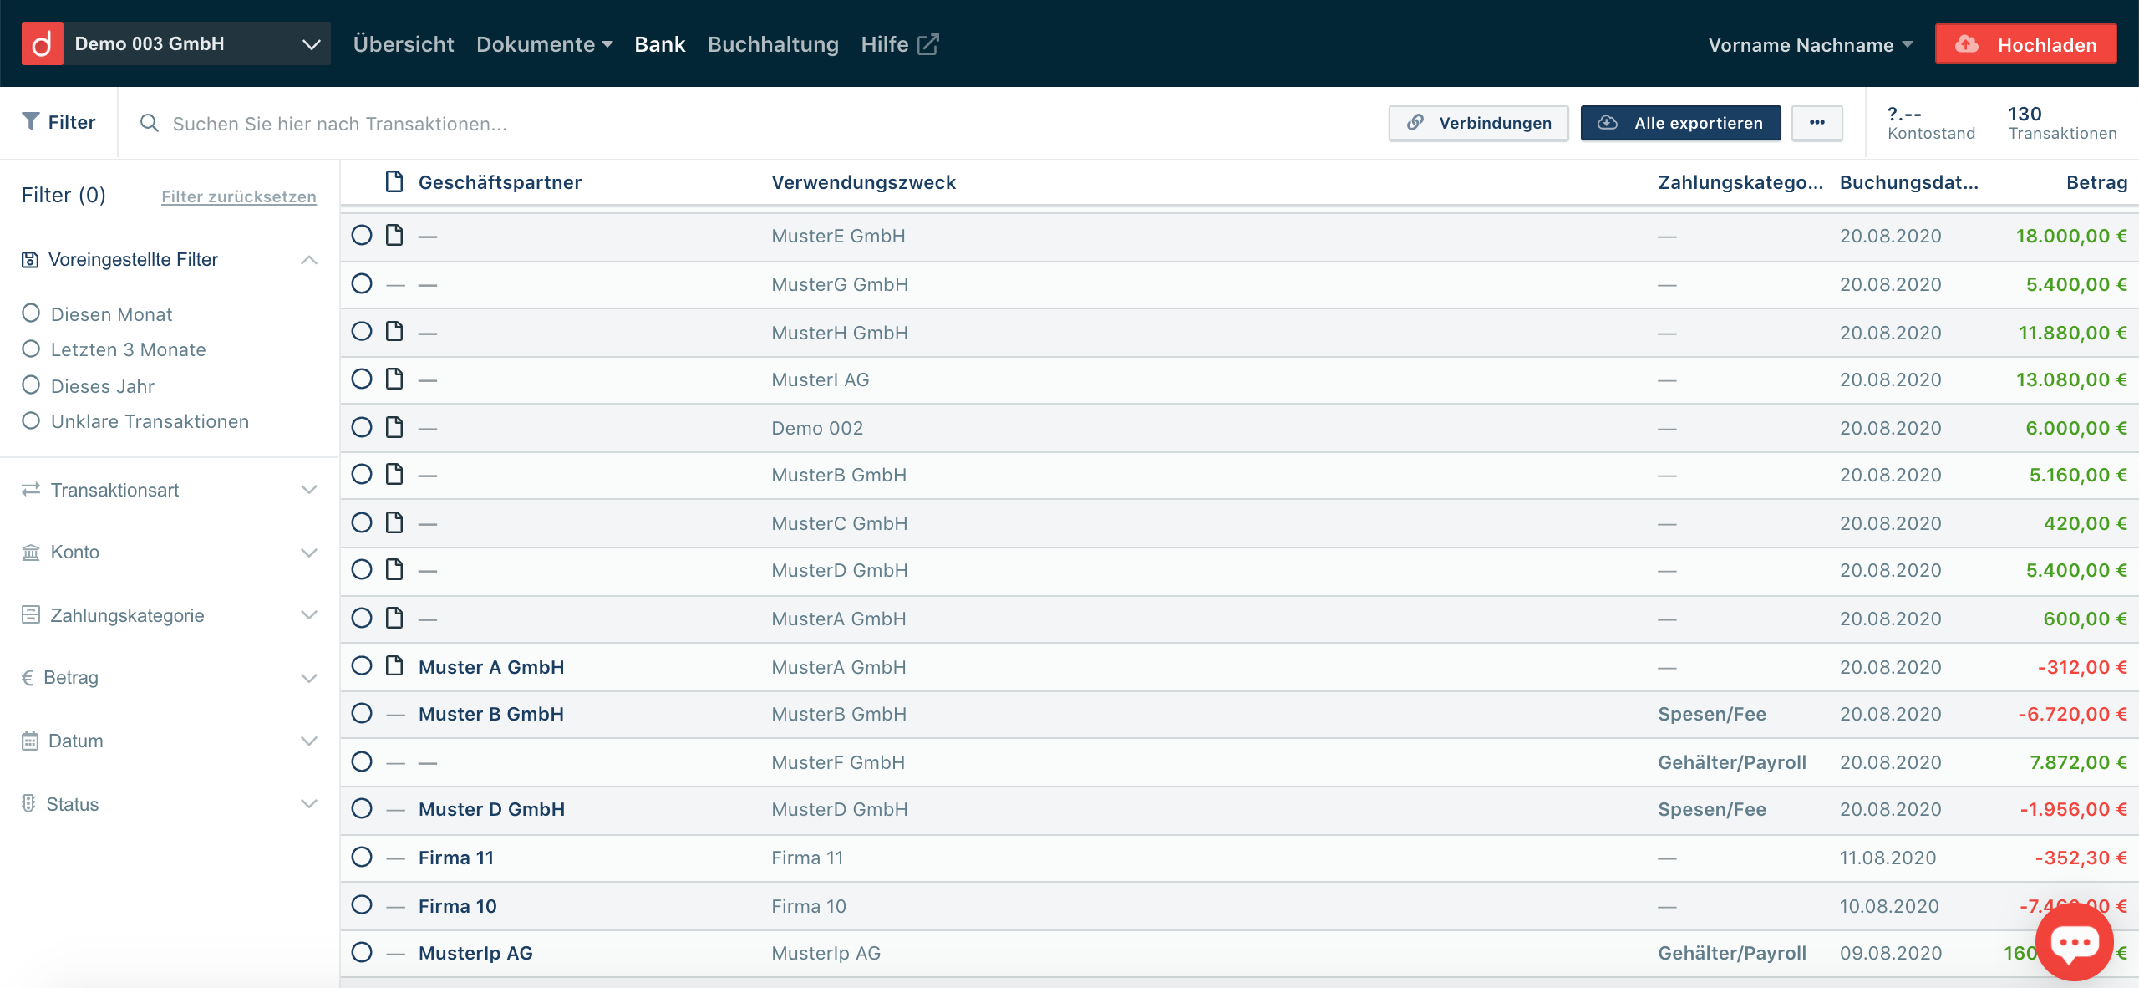
Task: Open the three-dots more options button
Action: click(x=1816, y=123)
